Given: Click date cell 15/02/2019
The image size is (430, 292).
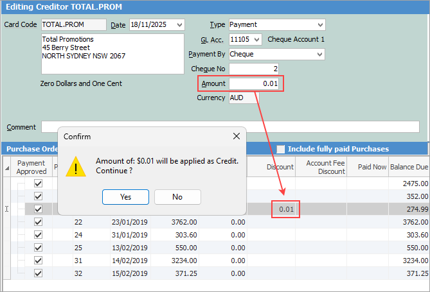Looking at the screenshot, I should [130, 273].
